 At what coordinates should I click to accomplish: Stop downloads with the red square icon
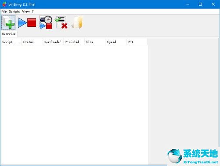(x=32, y=22)
